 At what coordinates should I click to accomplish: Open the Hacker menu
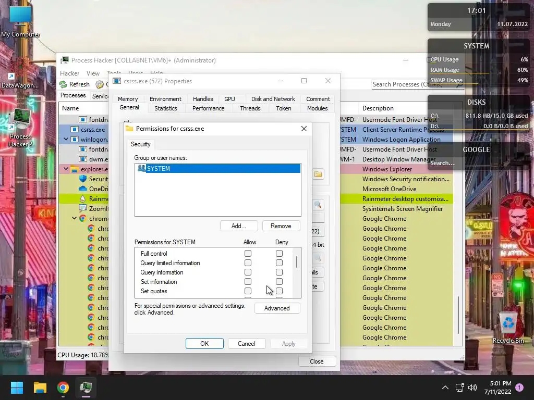tap(69, 73)
